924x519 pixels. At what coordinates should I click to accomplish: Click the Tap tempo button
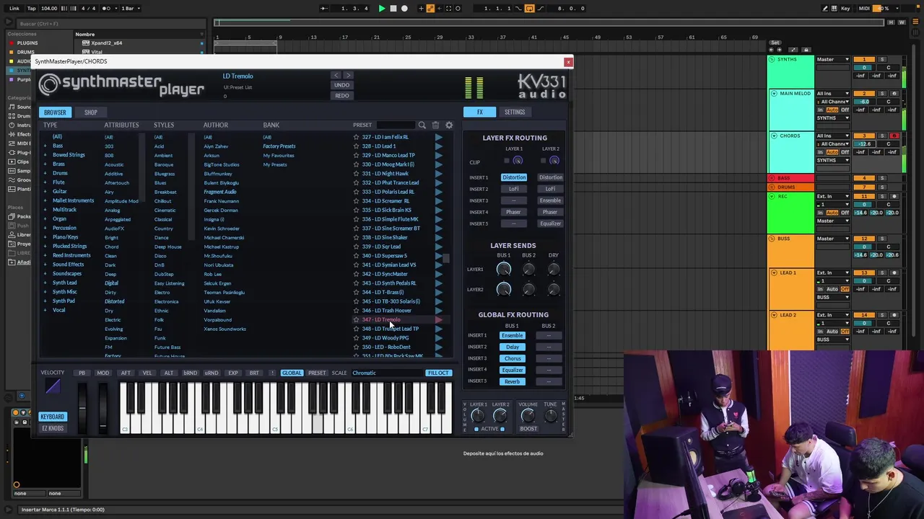coord(31,9)
